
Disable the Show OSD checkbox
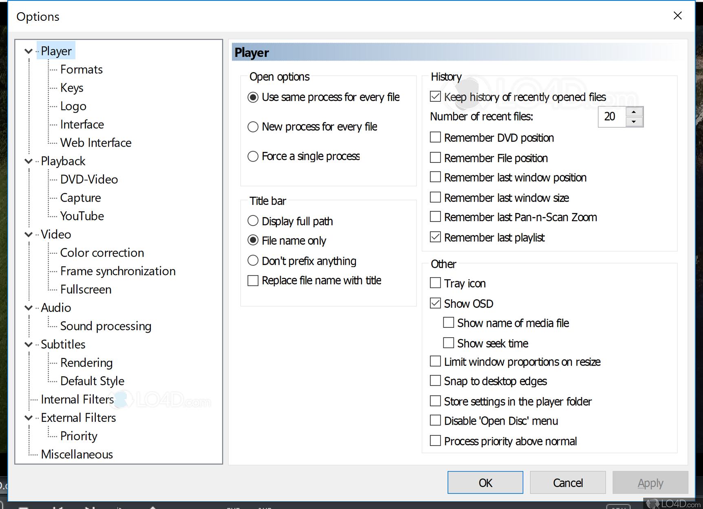coord(435,303)
